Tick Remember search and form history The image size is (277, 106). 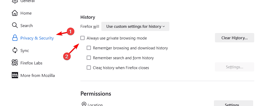coord(89,58)
